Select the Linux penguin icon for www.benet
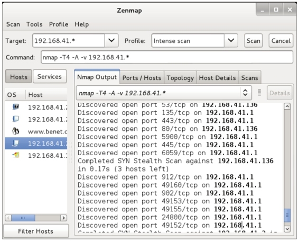The image size is (299, 241). pos(16,131)
